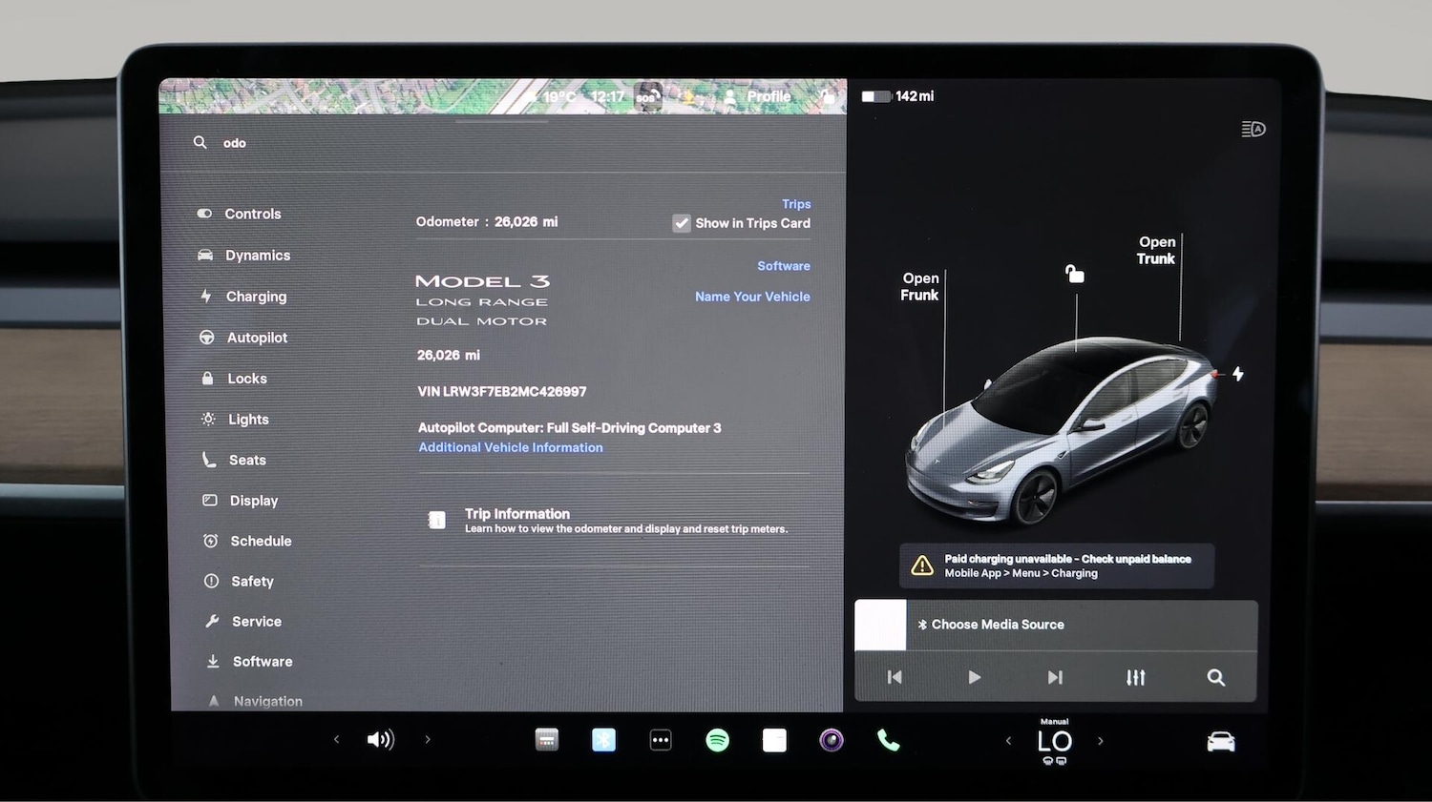
Task: Open the Safety menu
Action: (x=239, y=581)
